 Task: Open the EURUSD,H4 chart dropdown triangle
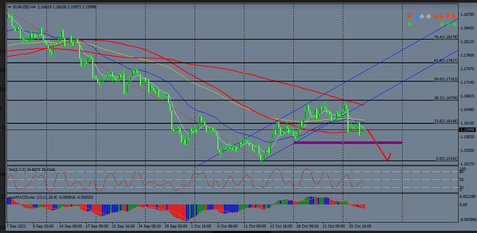tap(10, 7)
